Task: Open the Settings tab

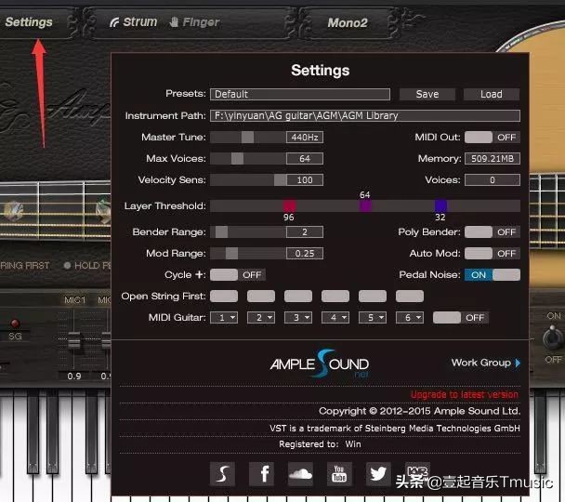Action: 29,22
